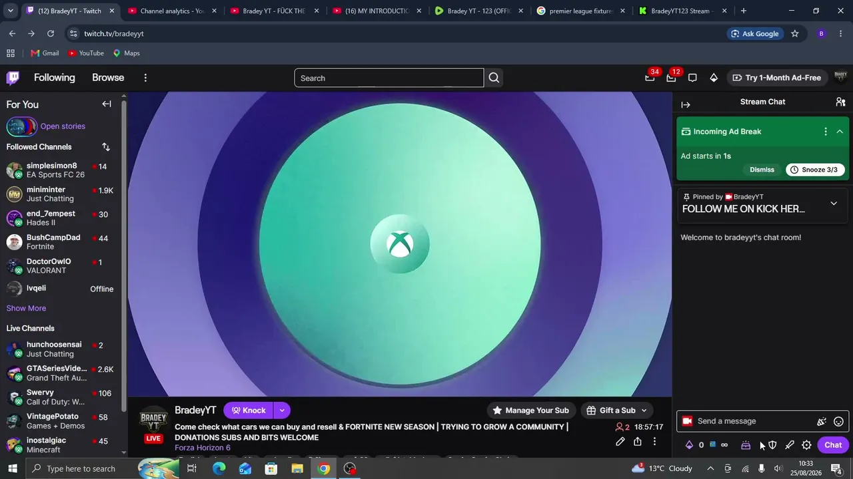Snooze the ad break 3/3
853x479 pixels.
(x=814, y=170)
